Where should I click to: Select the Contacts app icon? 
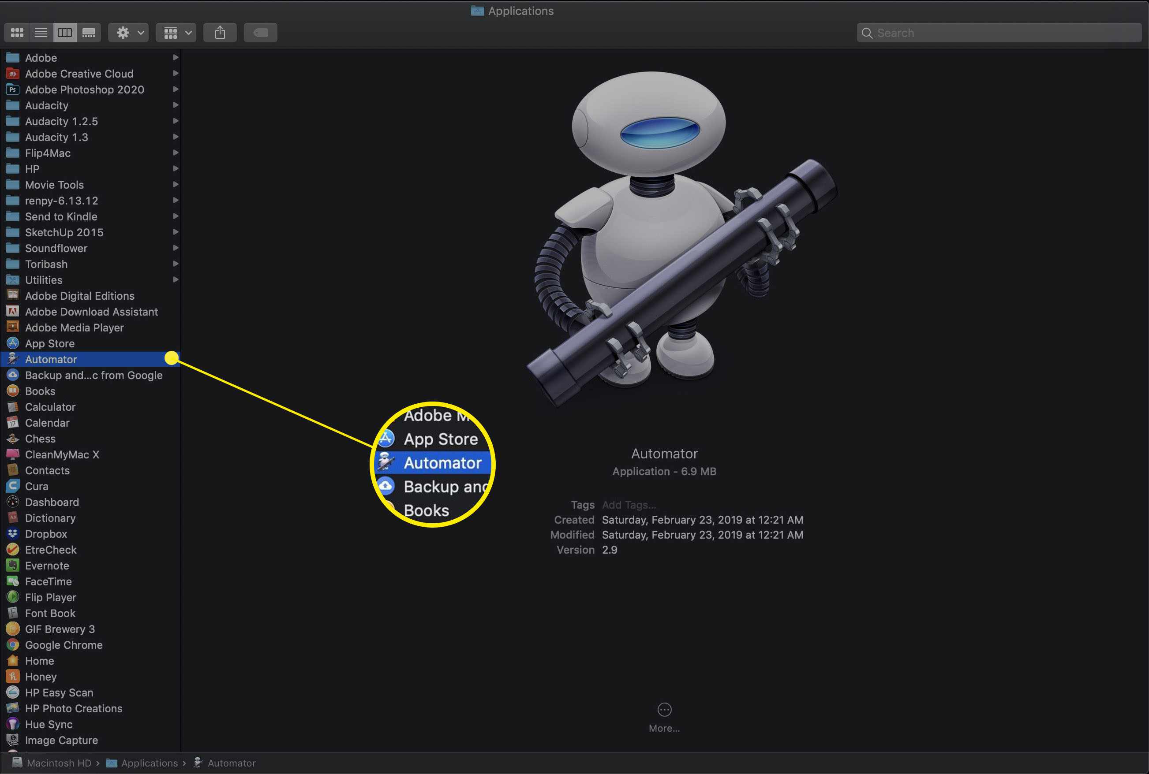click(x=13, y=470)
